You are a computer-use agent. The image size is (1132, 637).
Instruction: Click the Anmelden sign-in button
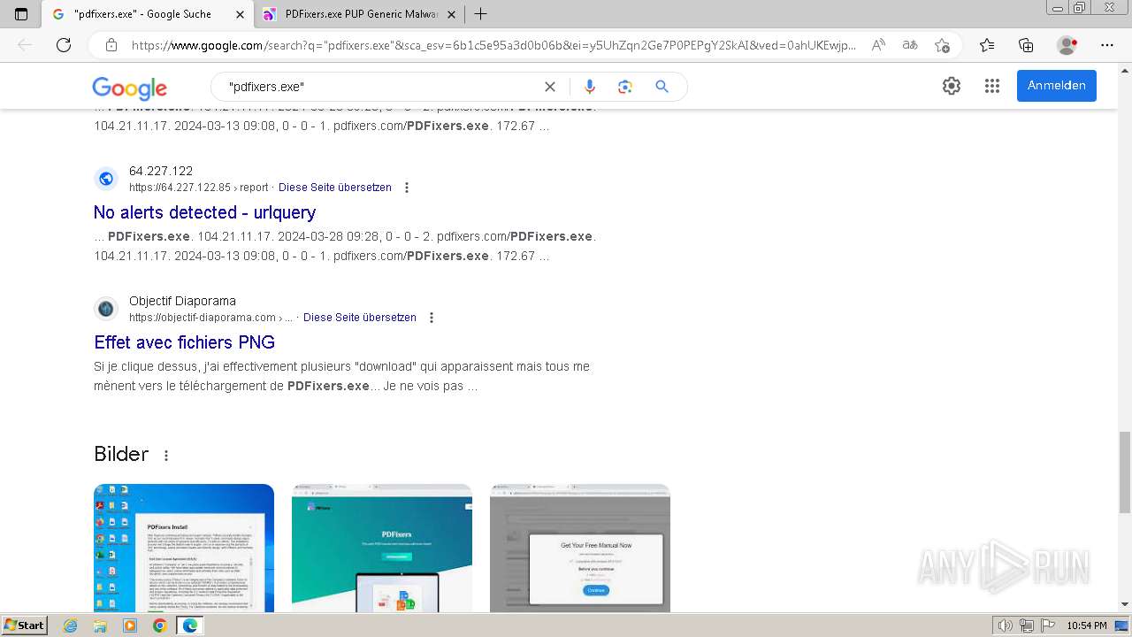click(x=1057, y=86)
